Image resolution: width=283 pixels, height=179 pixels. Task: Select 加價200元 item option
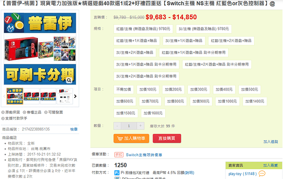173,90
